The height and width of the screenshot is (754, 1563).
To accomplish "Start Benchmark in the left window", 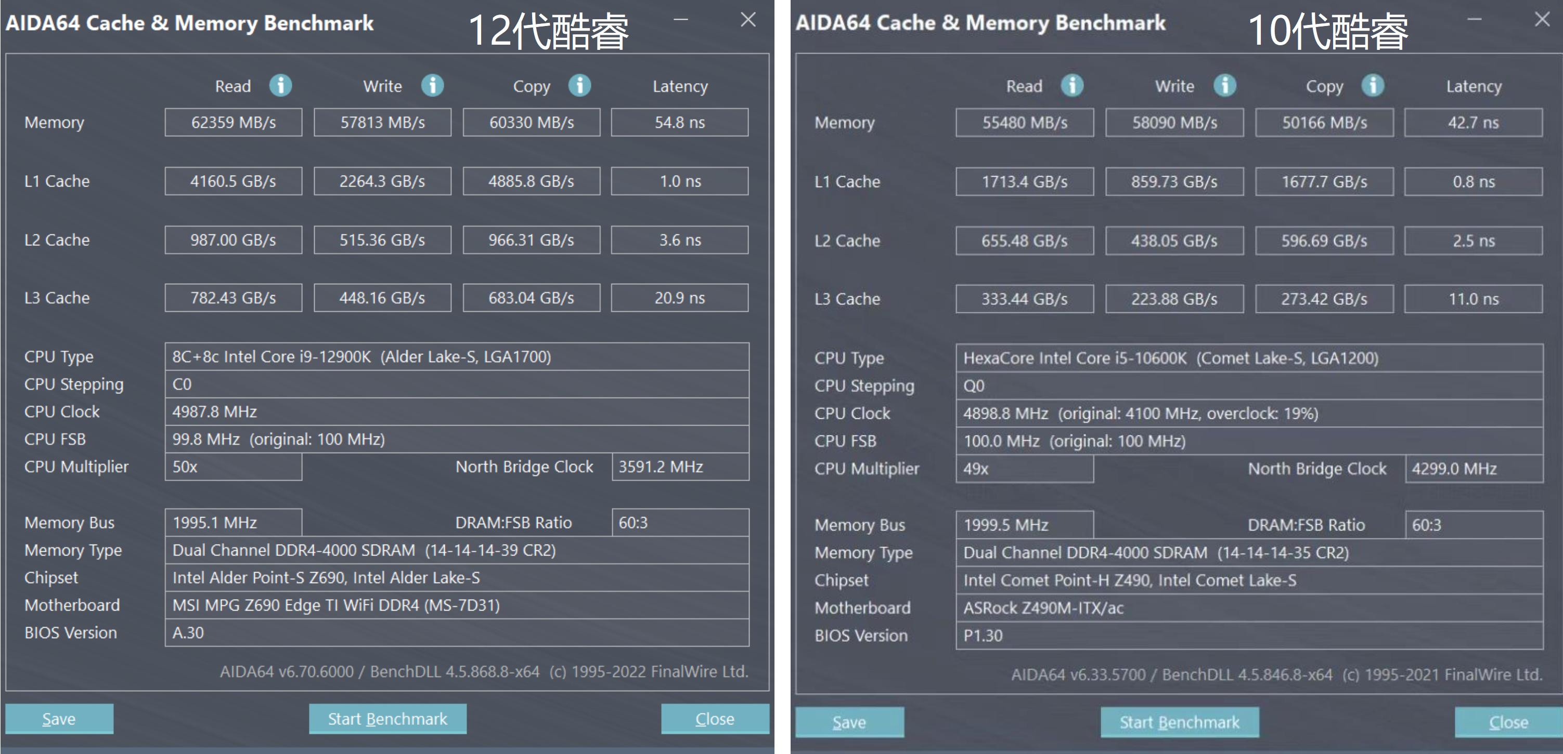I will click(x=387, y=719).
